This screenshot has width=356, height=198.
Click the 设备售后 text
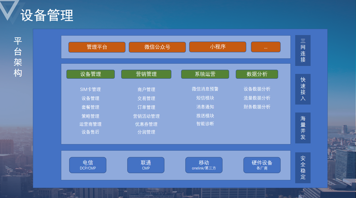click(90, 132)
